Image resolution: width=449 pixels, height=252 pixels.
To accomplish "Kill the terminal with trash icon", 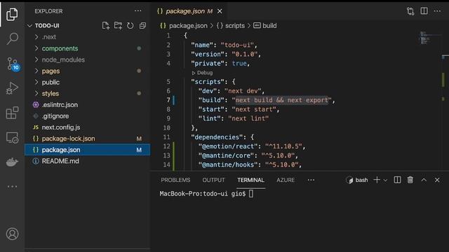I will [x=410, y=180].
